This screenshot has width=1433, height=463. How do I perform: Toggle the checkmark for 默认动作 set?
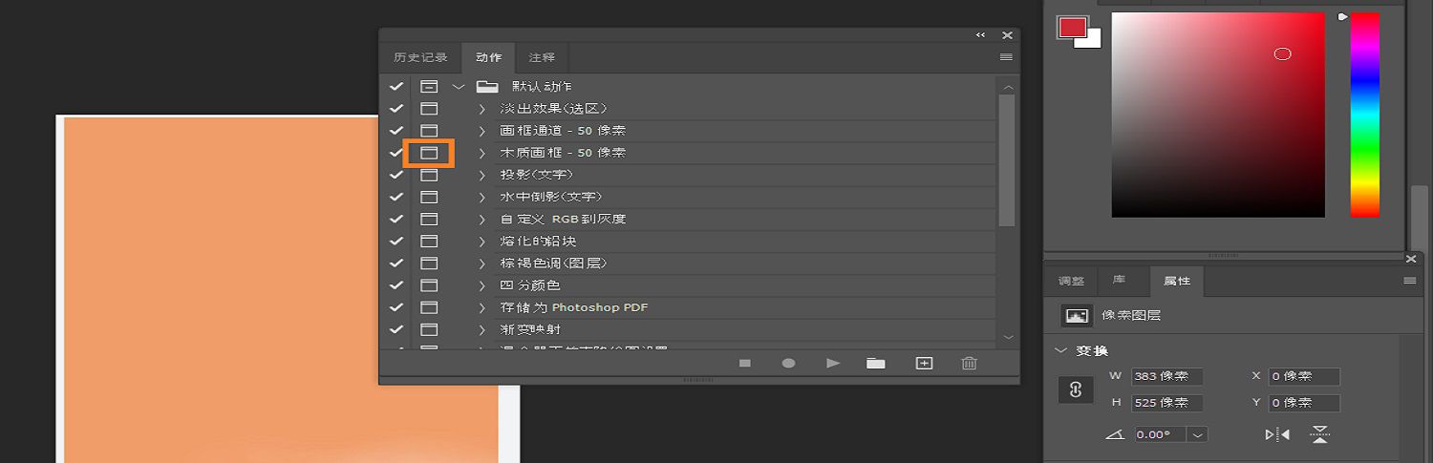click(x=396, y=86)
